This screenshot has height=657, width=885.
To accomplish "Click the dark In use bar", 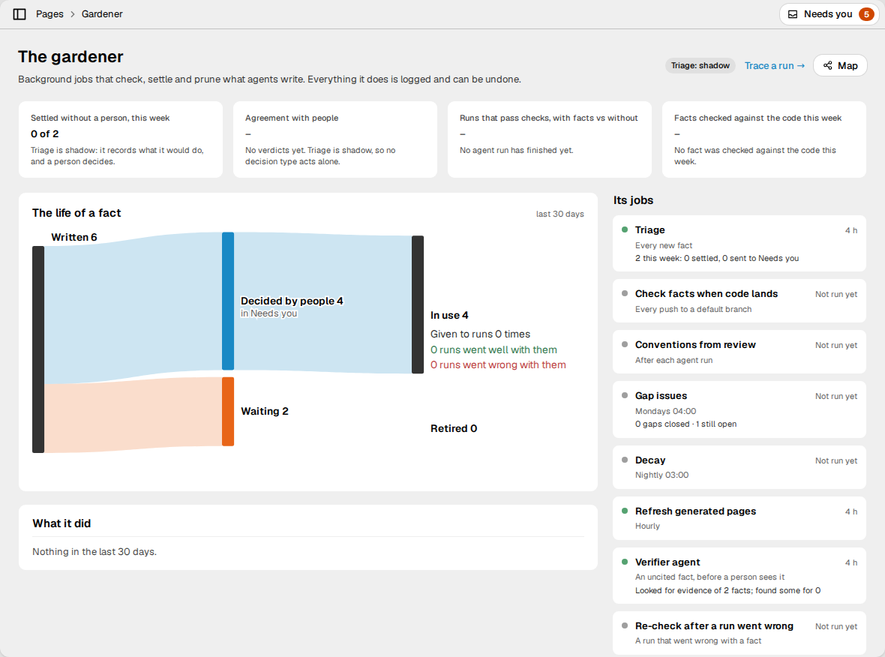I will click(418, 304).
